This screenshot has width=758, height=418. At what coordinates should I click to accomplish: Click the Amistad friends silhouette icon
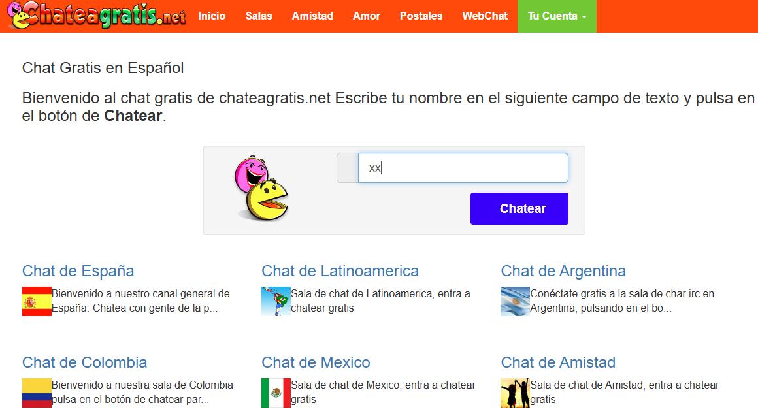coord(516,393)
